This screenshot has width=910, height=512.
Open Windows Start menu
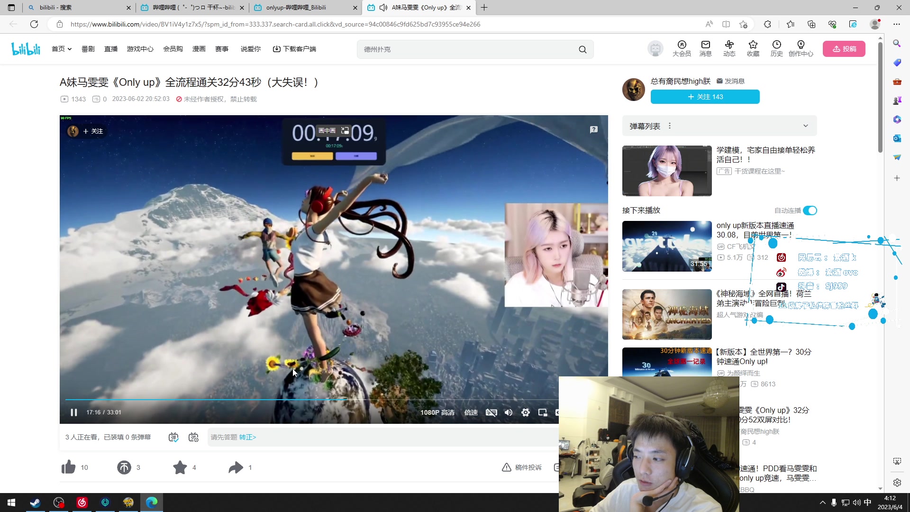pos(11,503)
